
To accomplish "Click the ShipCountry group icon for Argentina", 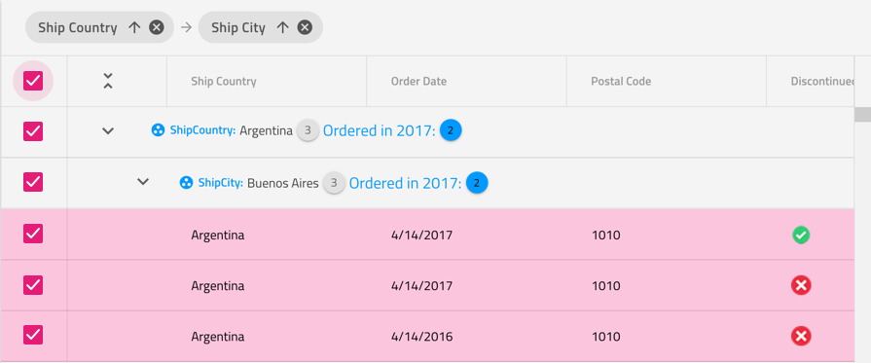I will pyautogui.click(x=159, y=130).
